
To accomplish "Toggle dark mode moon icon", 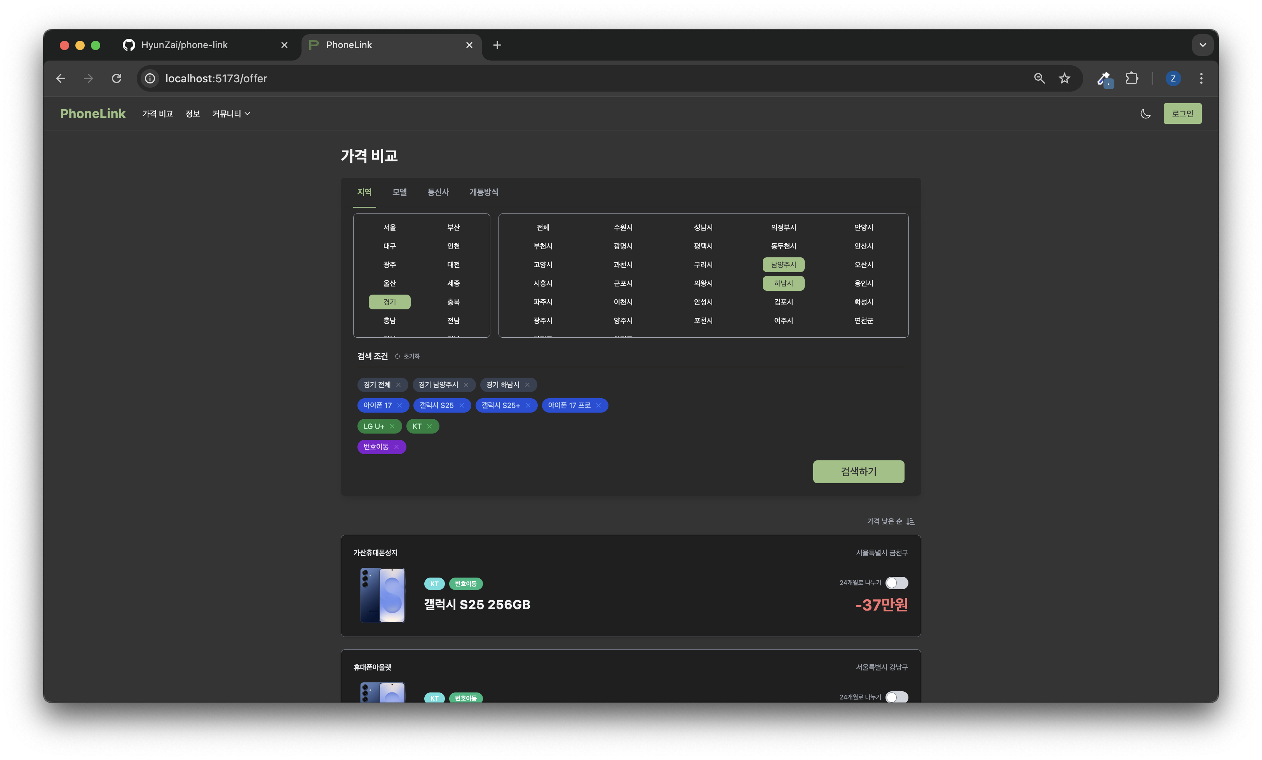I will (x=1145, y=114).
